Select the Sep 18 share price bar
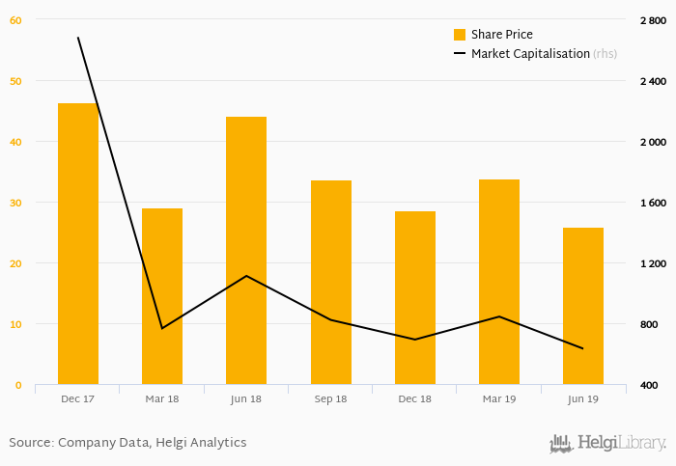676x466 pixels. (331, 282)
